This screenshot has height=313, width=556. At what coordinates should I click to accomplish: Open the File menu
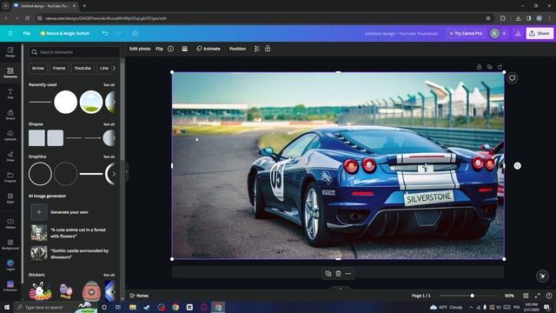click(x=27, y=33)
